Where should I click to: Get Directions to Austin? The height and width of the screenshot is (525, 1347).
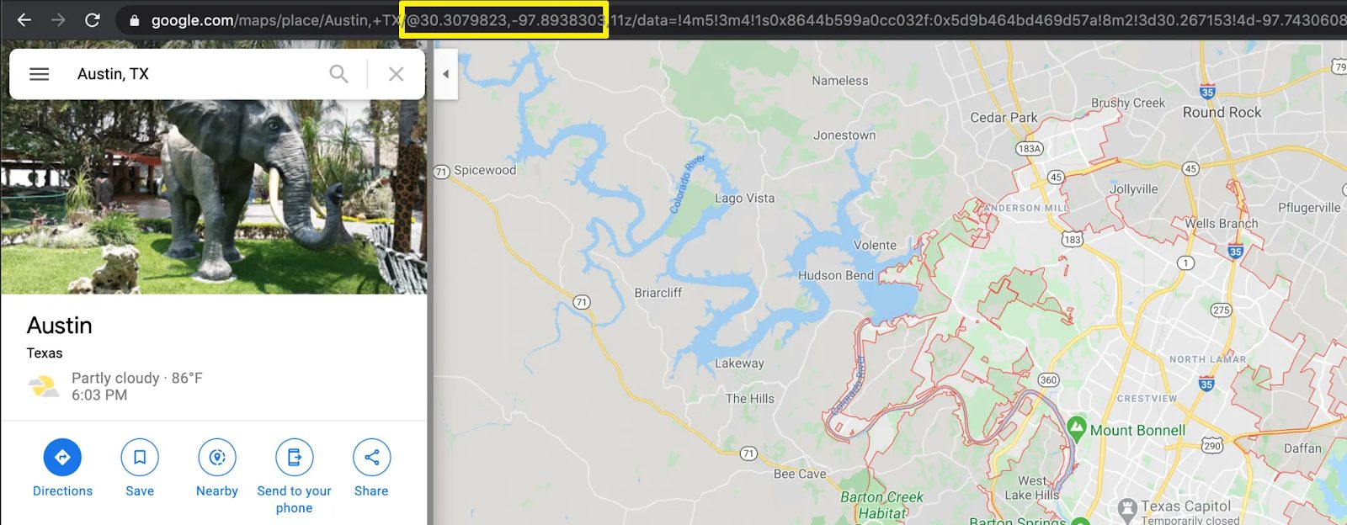point(62,469)
